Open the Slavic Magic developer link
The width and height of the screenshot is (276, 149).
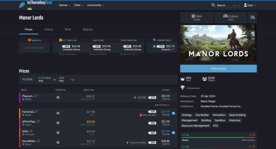208,101
